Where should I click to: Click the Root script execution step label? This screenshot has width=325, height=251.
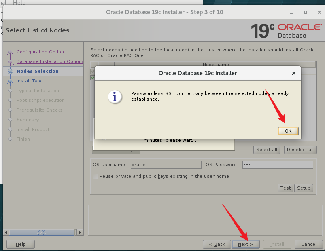[x=40, y=100]
